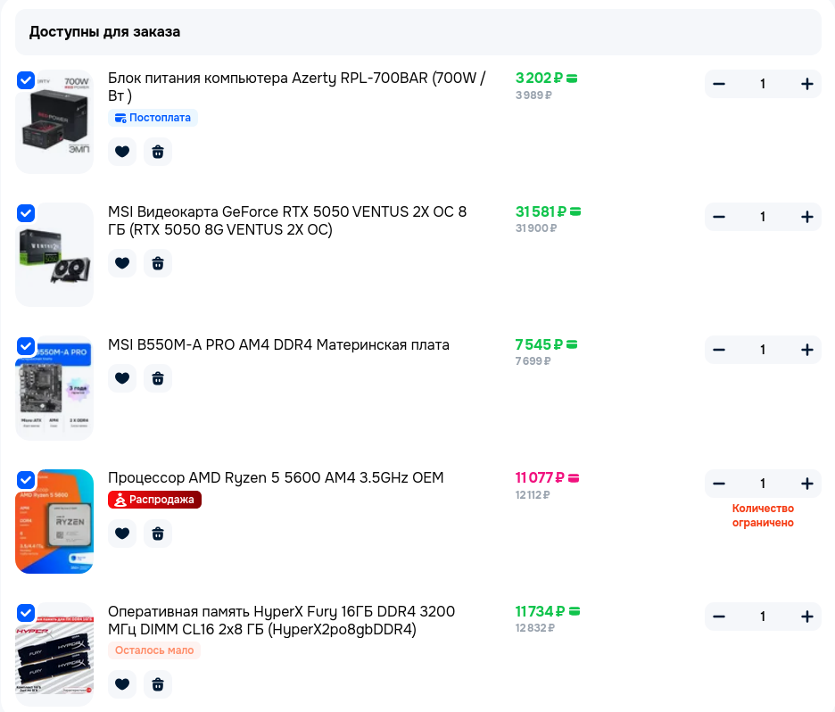Image resolution: width=835 pixels, height=712 pixels.
Task: Click the HyperX Fury RAM thumbnail
Action: click(x=54, y=656)
